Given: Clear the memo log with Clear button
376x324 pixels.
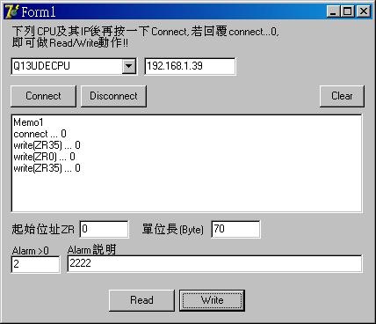Looking at the screenshot, I should pos(342,96).
